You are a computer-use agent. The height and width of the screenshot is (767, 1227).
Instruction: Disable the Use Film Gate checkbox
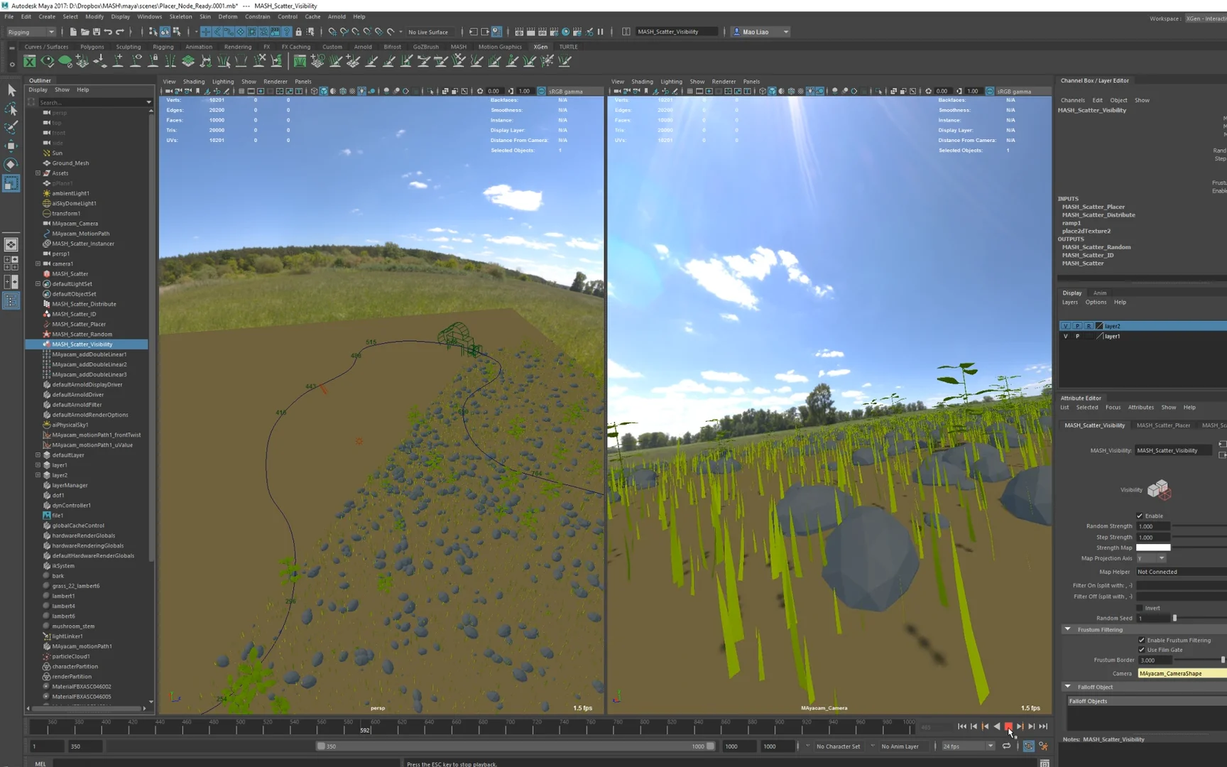point(1141,650)
